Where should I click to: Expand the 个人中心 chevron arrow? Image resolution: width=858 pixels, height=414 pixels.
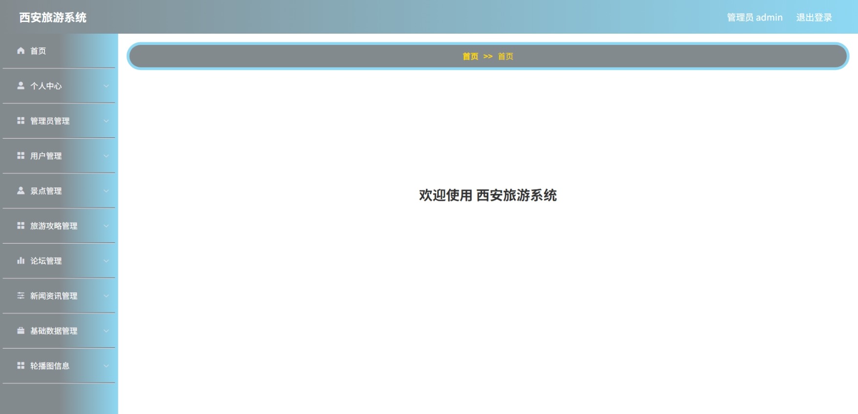(106, 86)
